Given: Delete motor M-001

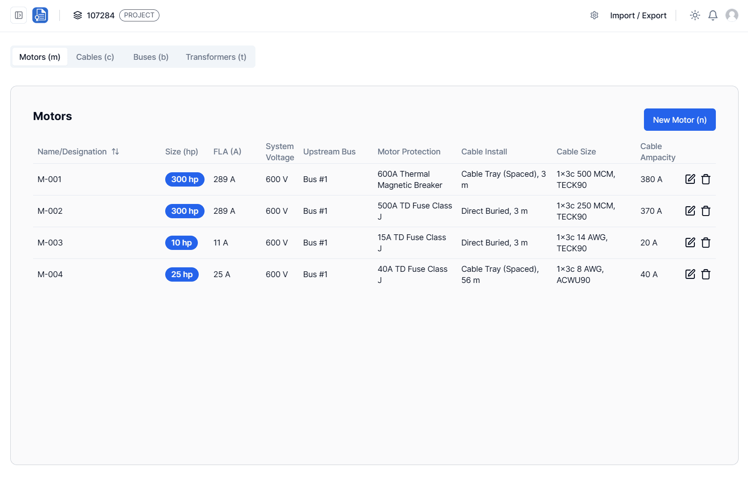Looking at the screenshot, I should pos(706,179).
